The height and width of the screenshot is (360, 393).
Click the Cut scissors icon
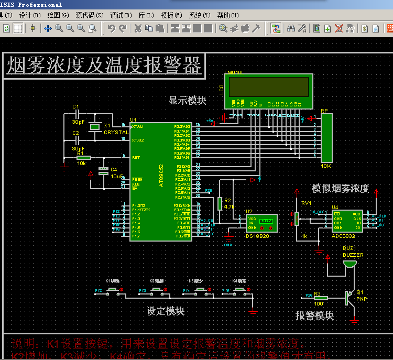(138, 28)
